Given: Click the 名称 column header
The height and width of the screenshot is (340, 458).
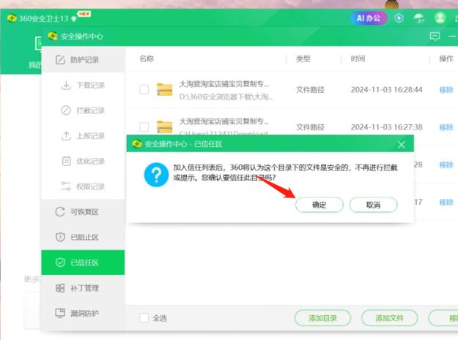Looking at the screenshot, I should pos(147,58).
